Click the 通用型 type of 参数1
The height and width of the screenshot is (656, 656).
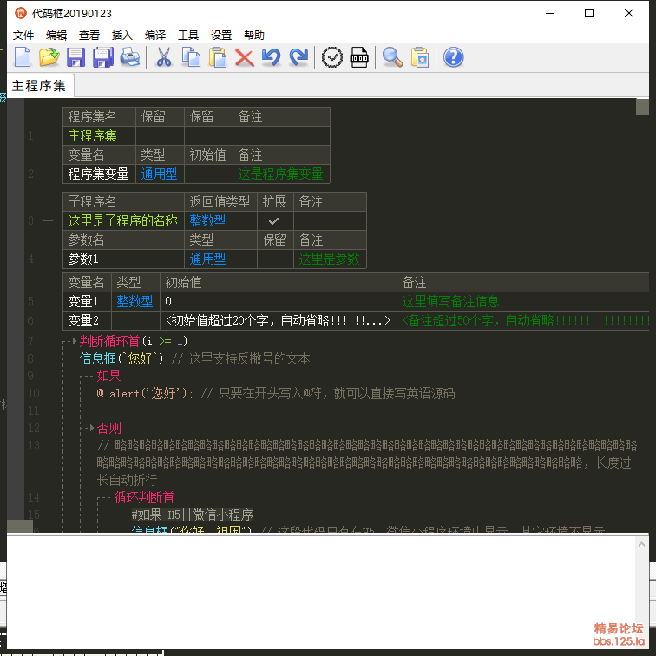click(x=220, y=259)
